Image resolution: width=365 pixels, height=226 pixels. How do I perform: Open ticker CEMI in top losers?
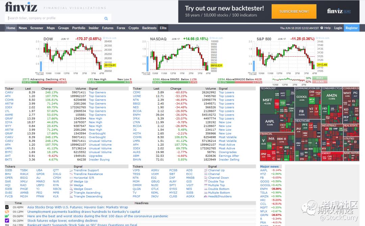[137, 93]
